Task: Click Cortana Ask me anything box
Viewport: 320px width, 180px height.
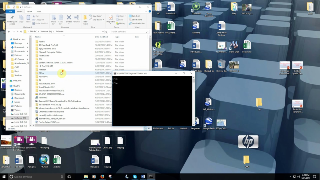Action: point(36,176)
